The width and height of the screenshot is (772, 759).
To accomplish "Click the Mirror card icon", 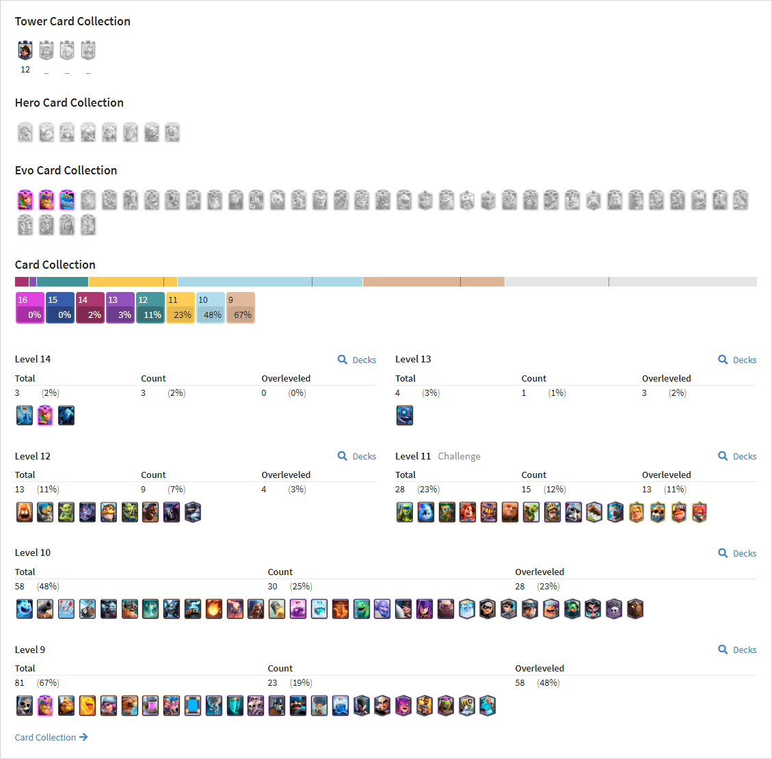I will [193, 706].
